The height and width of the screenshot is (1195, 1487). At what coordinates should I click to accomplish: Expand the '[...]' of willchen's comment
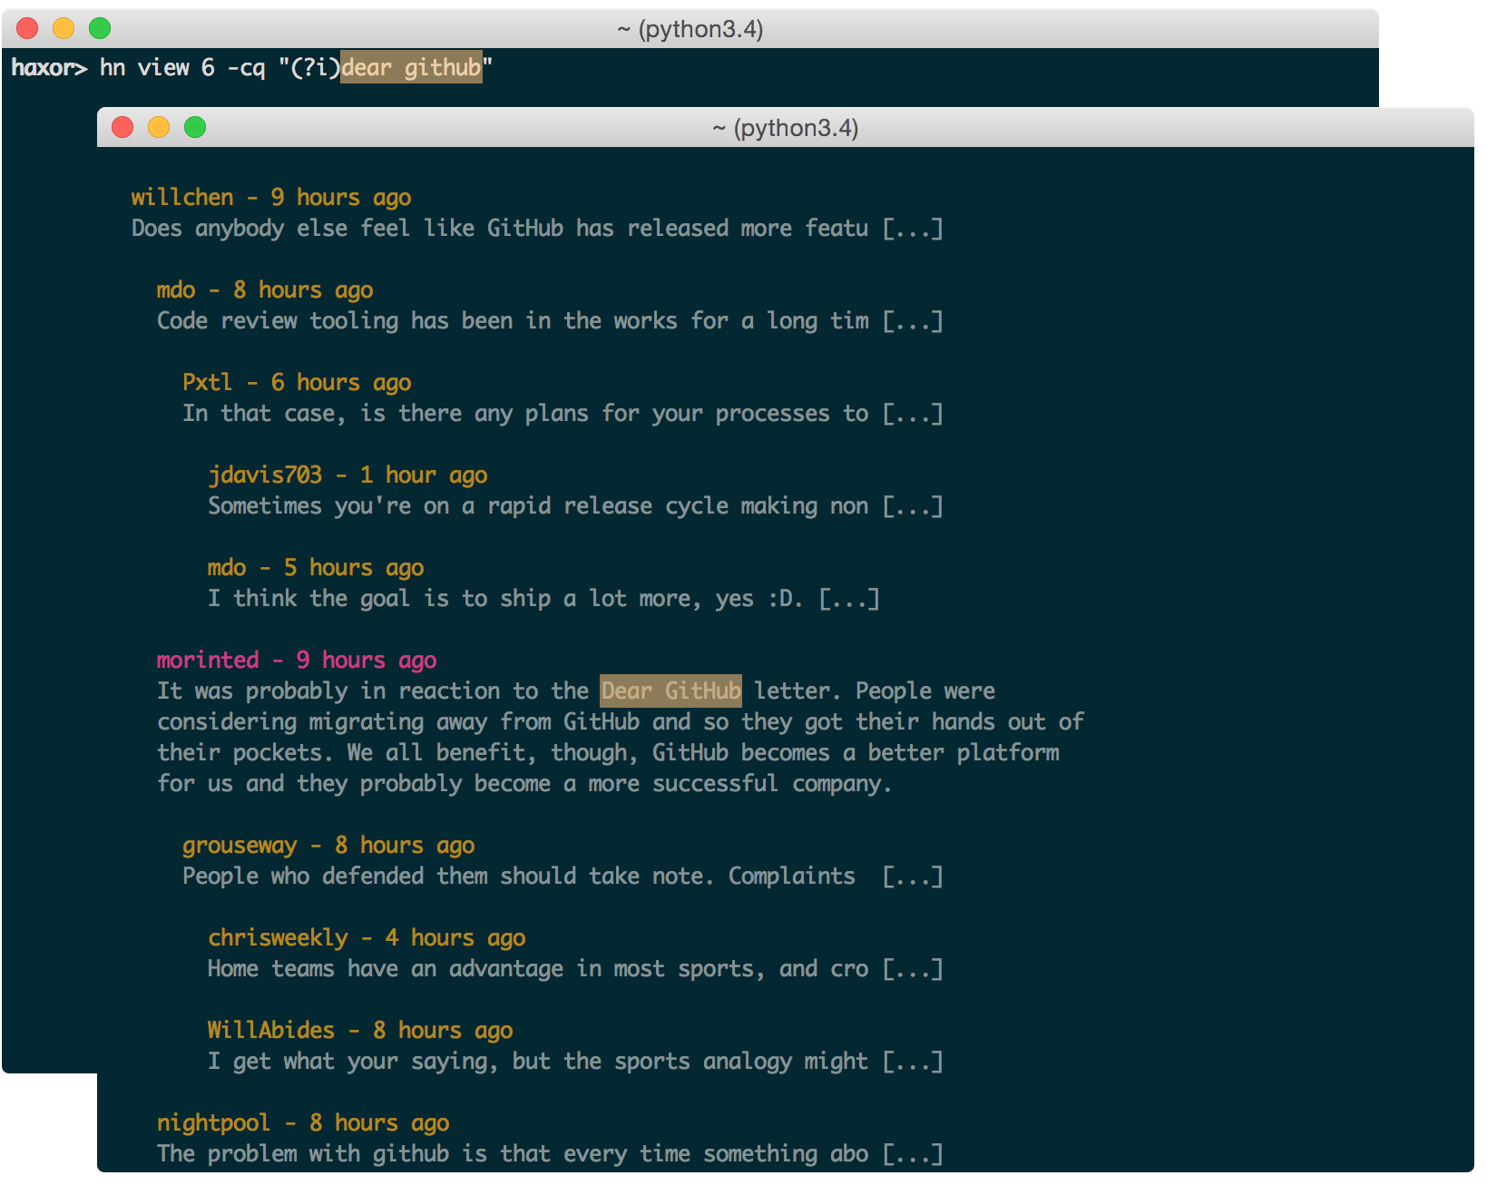tap(913, 229)
